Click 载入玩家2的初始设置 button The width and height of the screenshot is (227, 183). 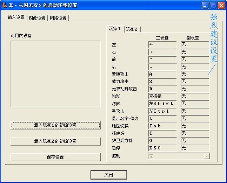(x=55, y=141)
